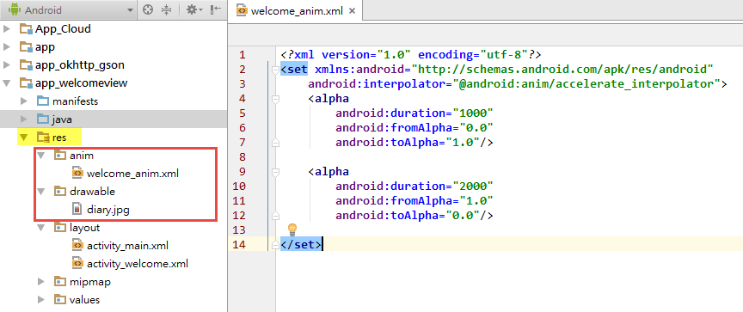Fold the set tag at line 2
The height and width of the screenshot is (312, 743).
[275, 70]
